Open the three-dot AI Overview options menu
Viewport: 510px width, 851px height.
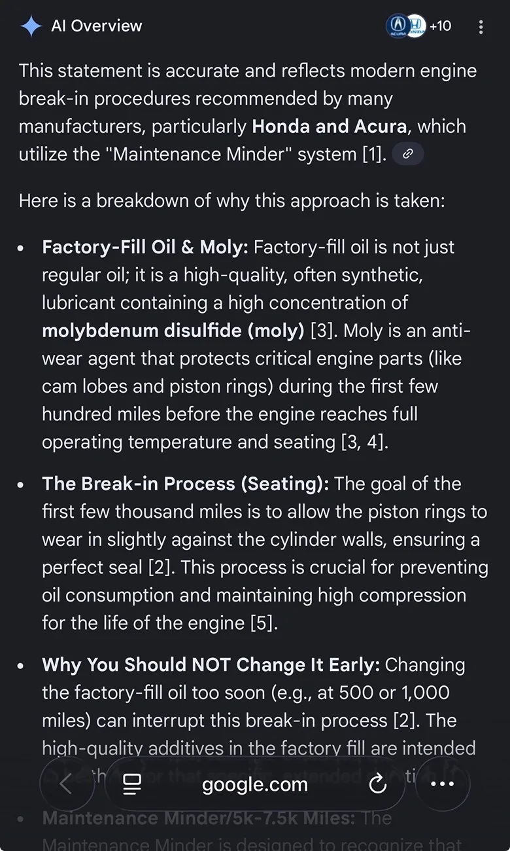pyautogui.click(x=481, y=27)
